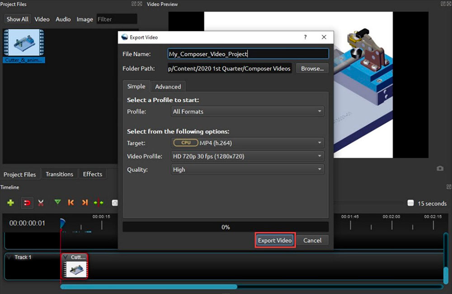Add a new track with the green plus icon
The image size is (452, 294).
(10, 203)
